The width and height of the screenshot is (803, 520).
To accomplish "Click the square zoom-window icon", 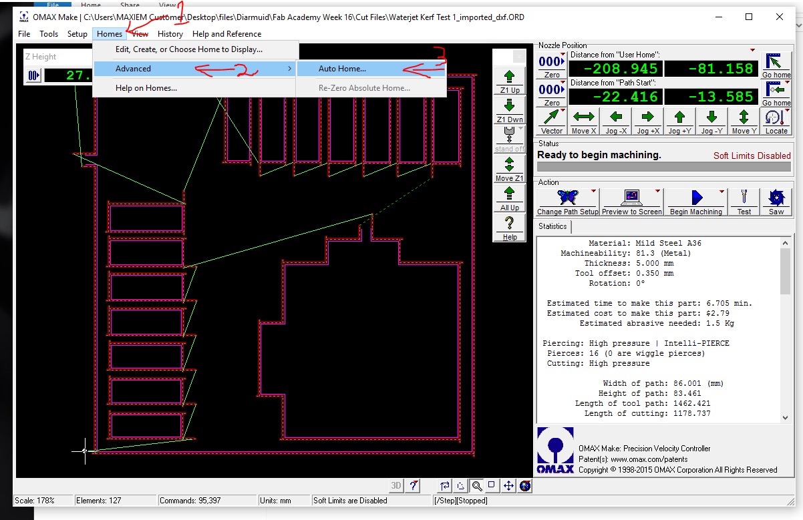I will (492, 485).
